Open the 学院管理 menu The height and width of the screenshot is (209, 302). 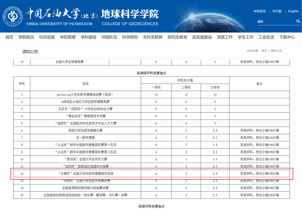pyautogui.click(x=68, y=37)
